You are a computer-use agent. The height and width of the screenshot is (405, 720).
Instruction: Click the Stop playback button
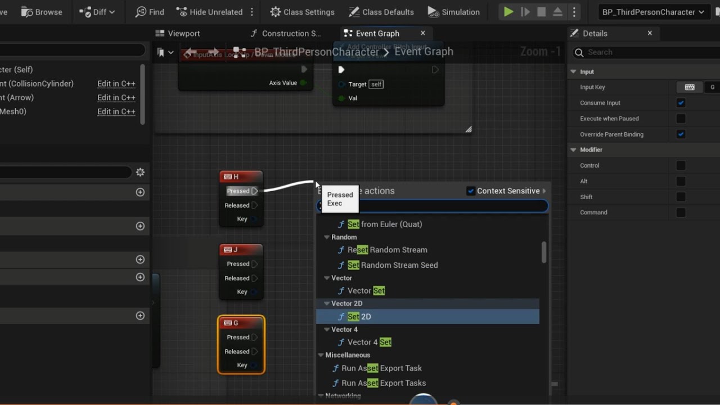point(542,12)
